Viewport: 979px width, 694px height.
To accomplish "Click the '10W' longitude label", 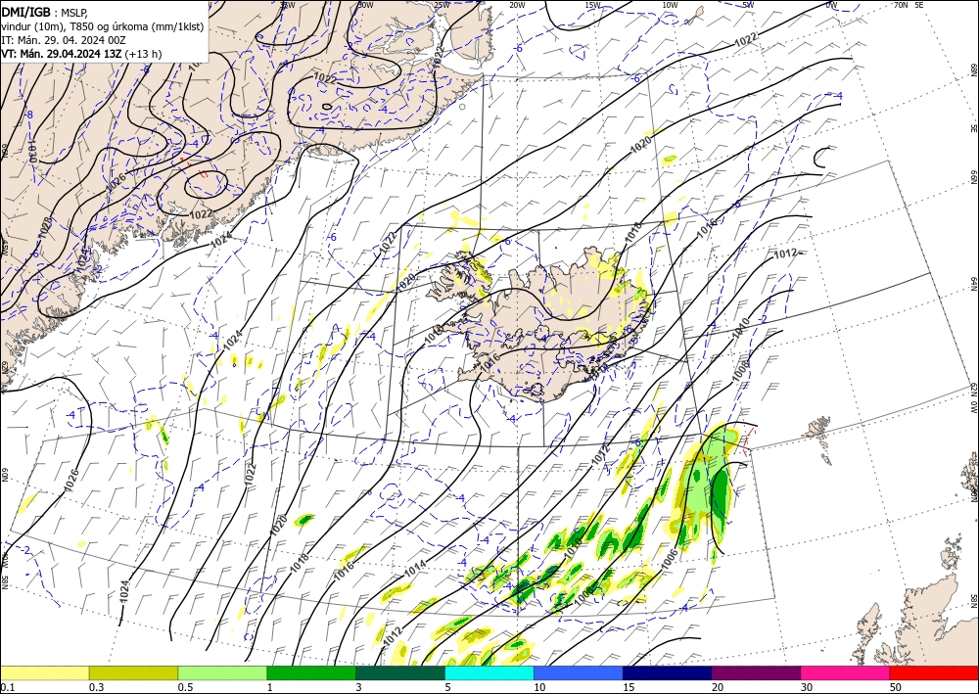I will pos(670,5).
